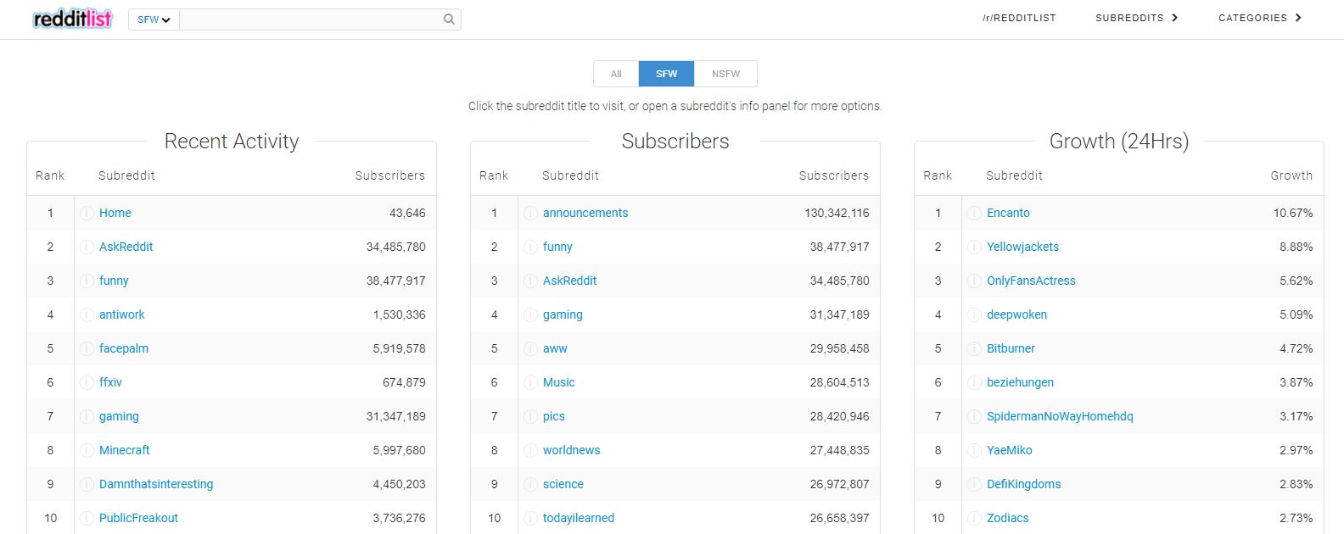Click info icon next to Encanto
This screenshot has width=1344, height=534.
point(974,213)
